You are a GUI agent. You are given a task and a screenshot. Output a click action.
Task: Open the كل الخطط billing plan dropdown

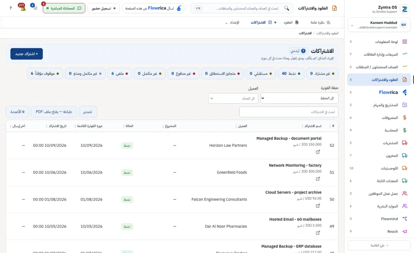tap(299, 98)
